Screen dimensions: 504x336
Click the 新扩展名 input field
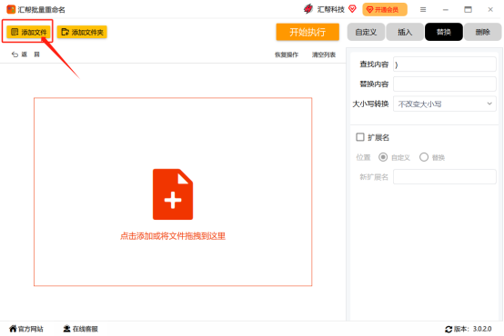445,177
